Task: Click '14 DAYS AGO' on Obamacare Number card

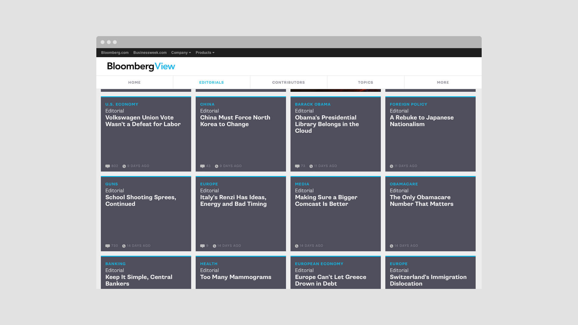Action: [x=406, y=246]
